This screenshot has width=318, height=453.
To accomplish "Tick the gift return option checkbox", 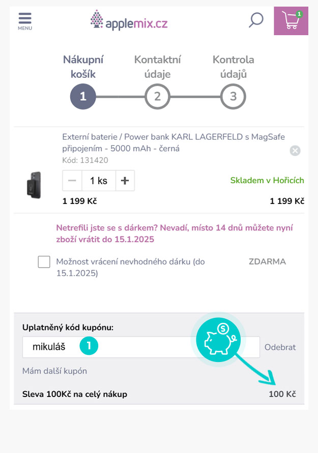I will 44,262.
